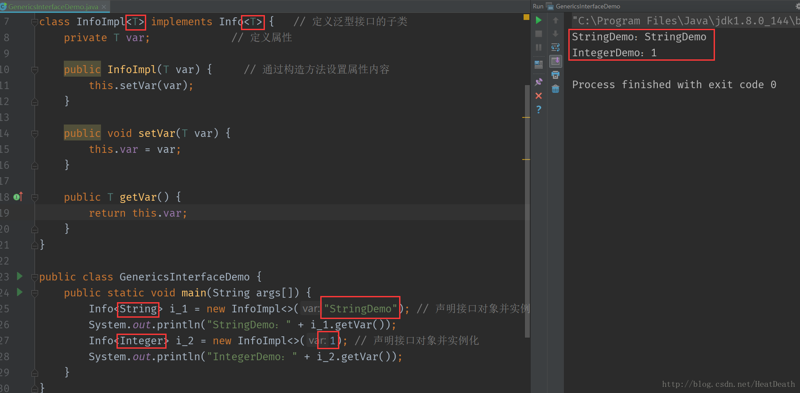This screenshot has height=393, width=800.
Task: Rerun GenericsInterfaceDemo with the green play icon
Action: (x=539, y=20)
